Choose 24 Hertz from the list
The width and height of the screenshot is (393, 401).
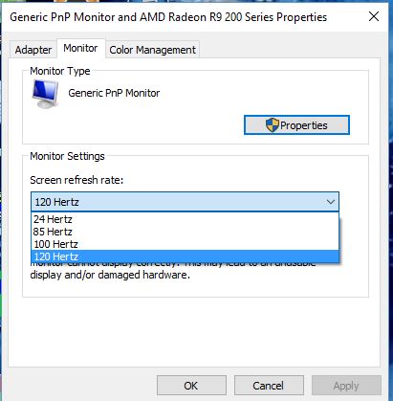coord(185,219)
